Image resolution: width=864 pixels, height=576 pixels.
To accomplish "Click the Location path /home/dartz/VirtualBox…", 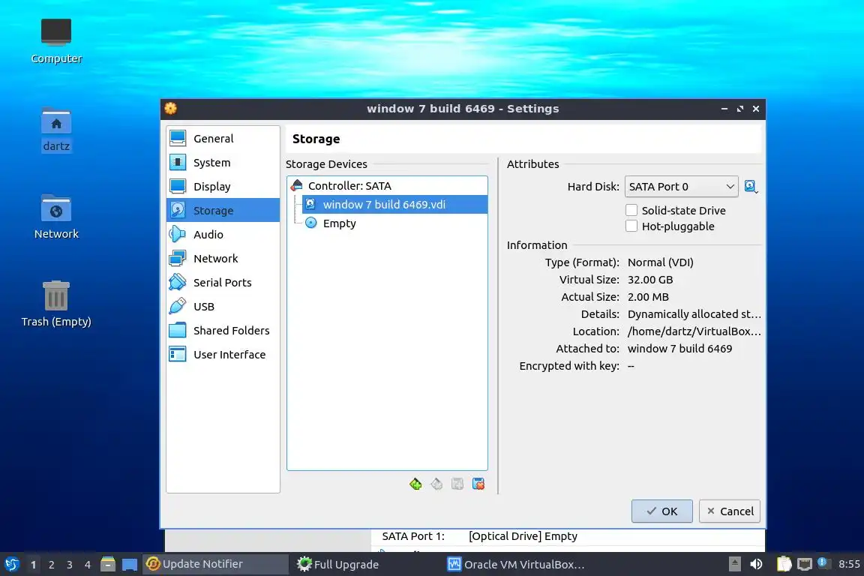I will click(x=694, y=331).
